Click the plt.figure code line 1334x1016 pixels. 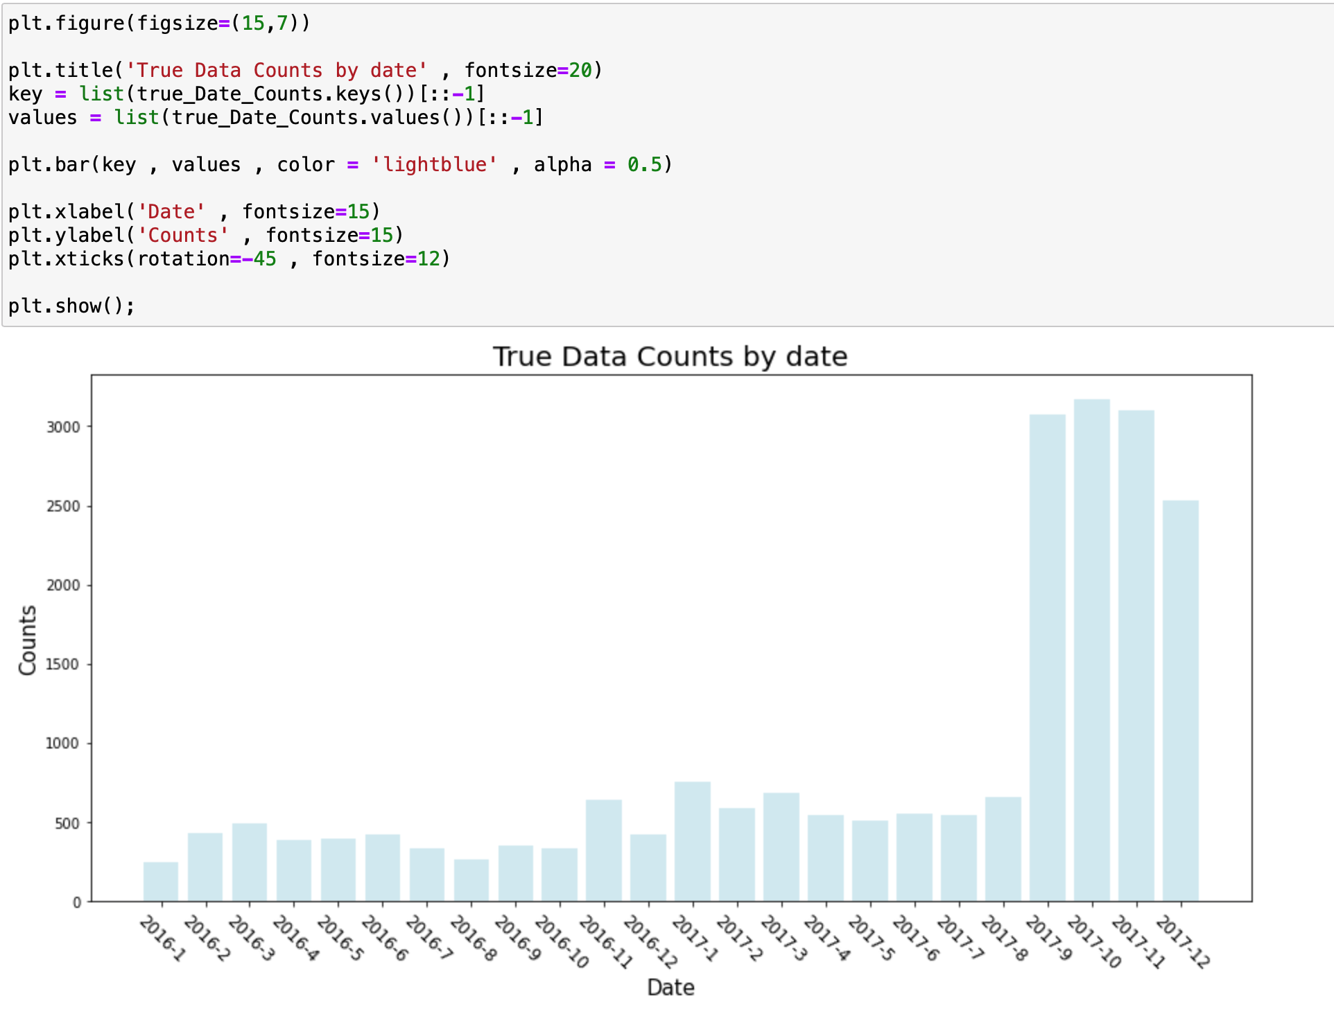[159, 24]
